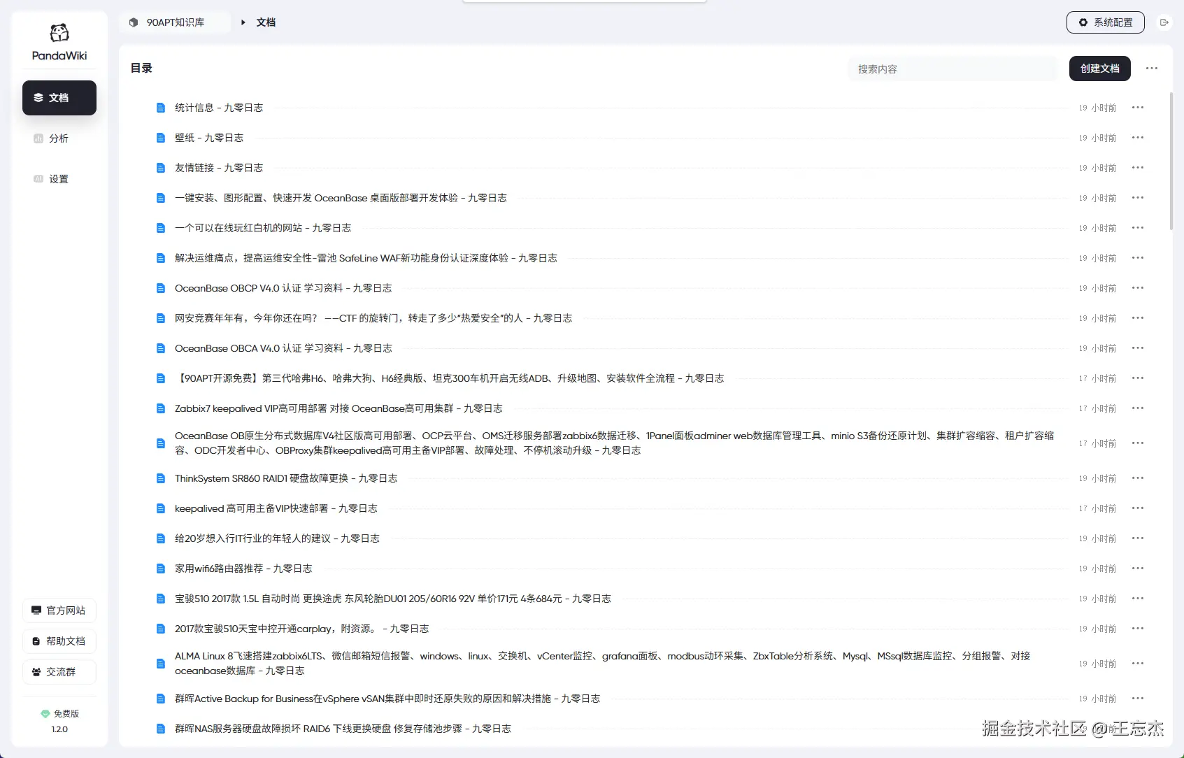Open 家用wifi6路由器推荐 document
This screenshot has height=758, width=1184.
[243, 568]
